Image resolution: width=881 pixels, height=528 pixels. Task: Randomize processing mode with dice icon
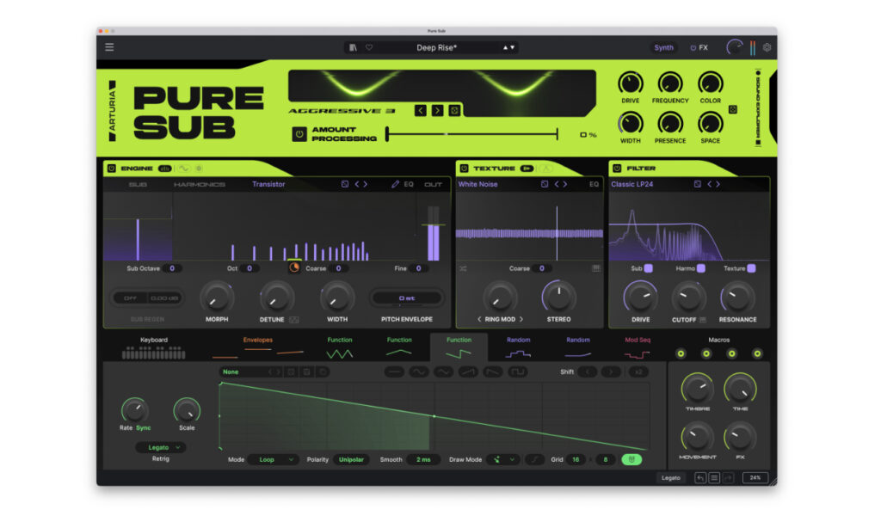454,111
